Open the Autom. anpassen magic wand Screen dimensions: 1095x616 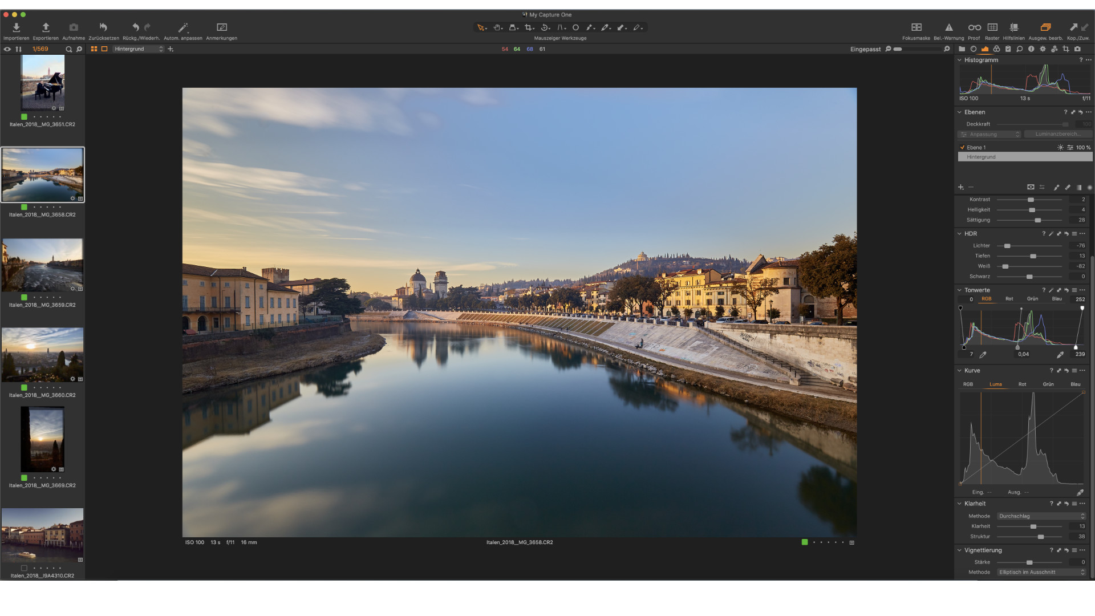tap(183, 27)
